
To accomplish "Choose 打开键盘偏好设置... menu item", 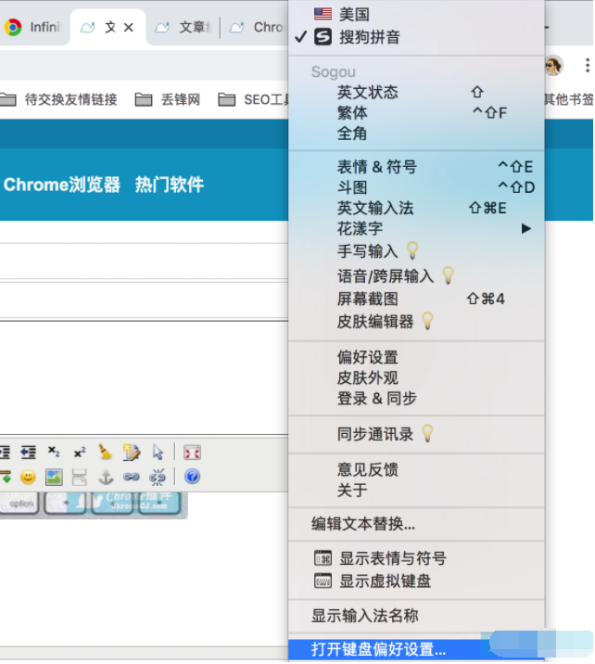I will tap(378, 649).
